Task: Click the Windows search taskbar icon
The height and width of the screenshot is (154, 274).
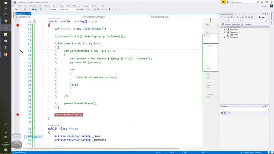Action: click(6, 9)
